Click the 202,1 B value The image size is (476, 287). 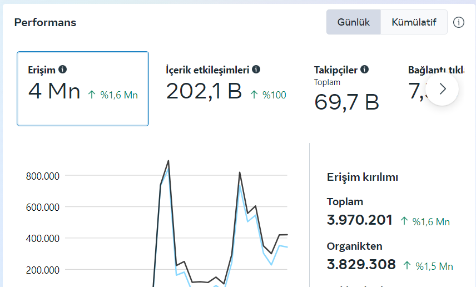[x=204, y=91]
